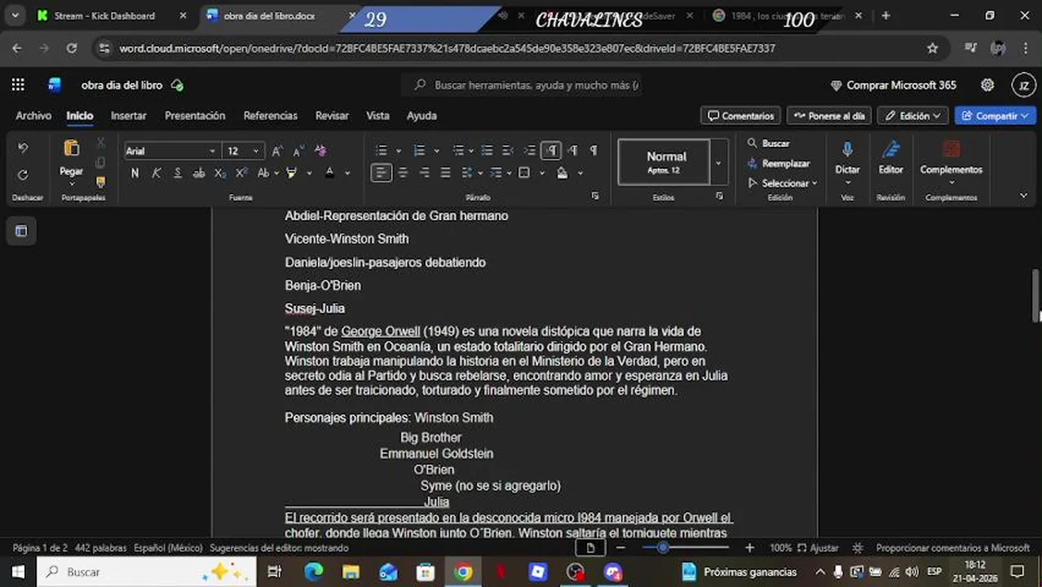This screenshot has height=587, width=1042.
Task: Open the Windows Start menu
Action: click(18, 572)
